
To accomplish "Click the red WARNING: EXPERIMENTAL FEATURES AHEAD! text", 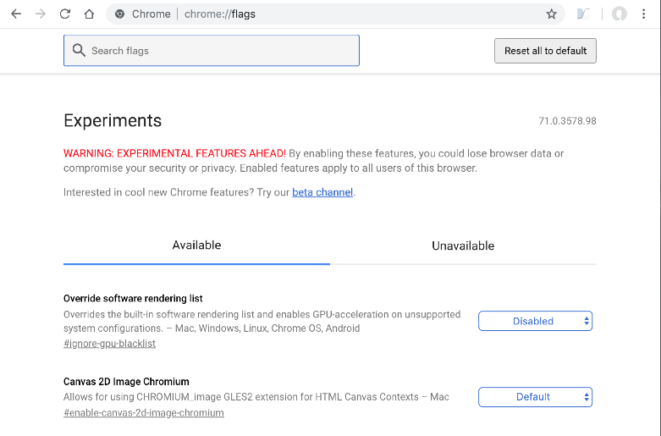I will 174,153.
